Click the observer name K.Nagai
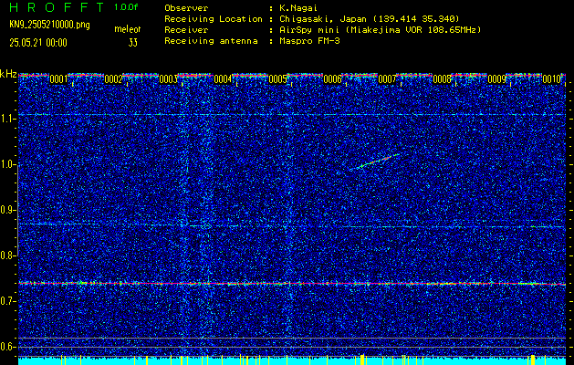 297,8
